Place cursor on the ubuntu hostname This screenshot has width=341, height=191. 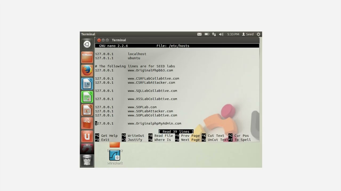[x=134, y=58]
